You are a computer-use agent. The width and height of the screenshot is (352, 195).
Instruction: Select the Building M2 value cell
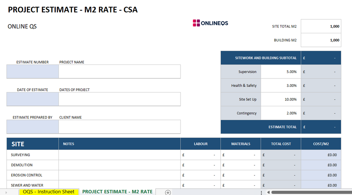(x=321, y=40)
